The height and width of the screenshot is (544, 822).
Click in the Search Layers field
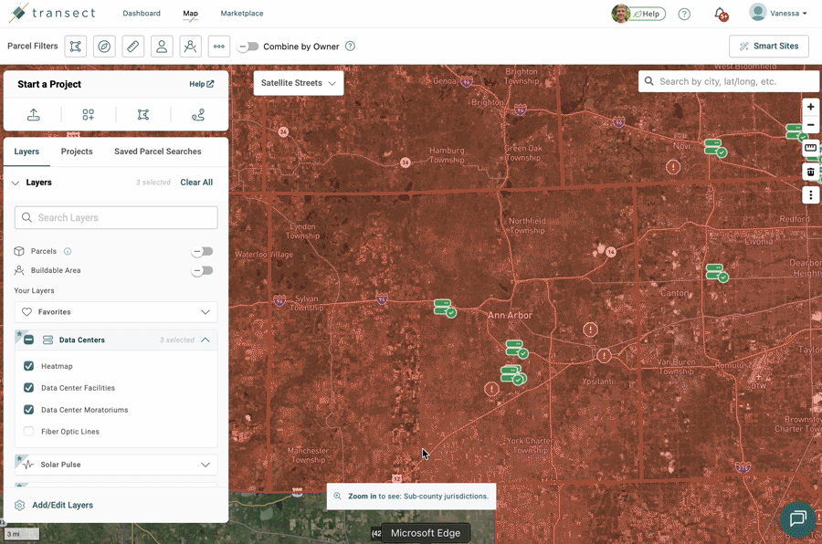click(x=116, y=218)
